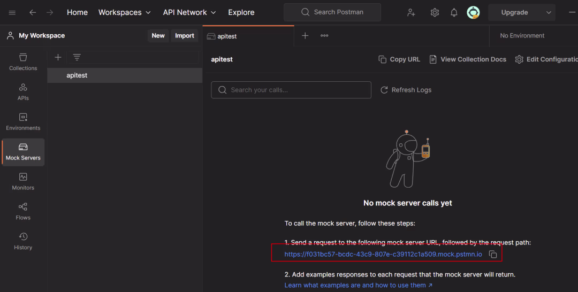The width and height of the screenshot is (578, 292).
Task: Open the Home page
Action: [x=77, y=12]
